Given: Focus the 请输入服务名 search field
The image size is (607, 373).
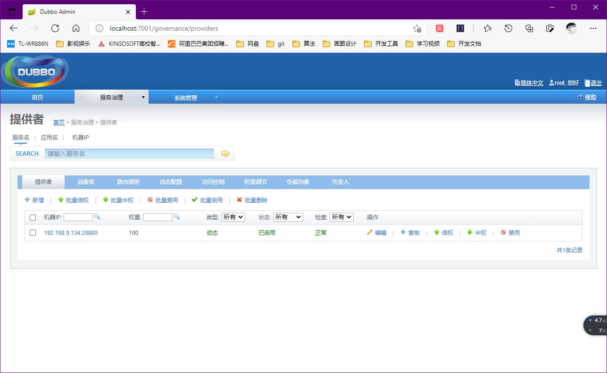Looking at the screenshot, I should (129, 153).
